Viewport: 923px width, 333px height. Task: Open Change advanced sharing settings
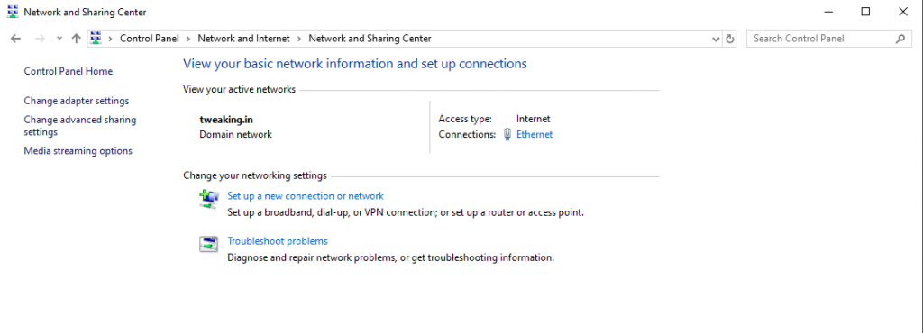click(x=80, y=126)
